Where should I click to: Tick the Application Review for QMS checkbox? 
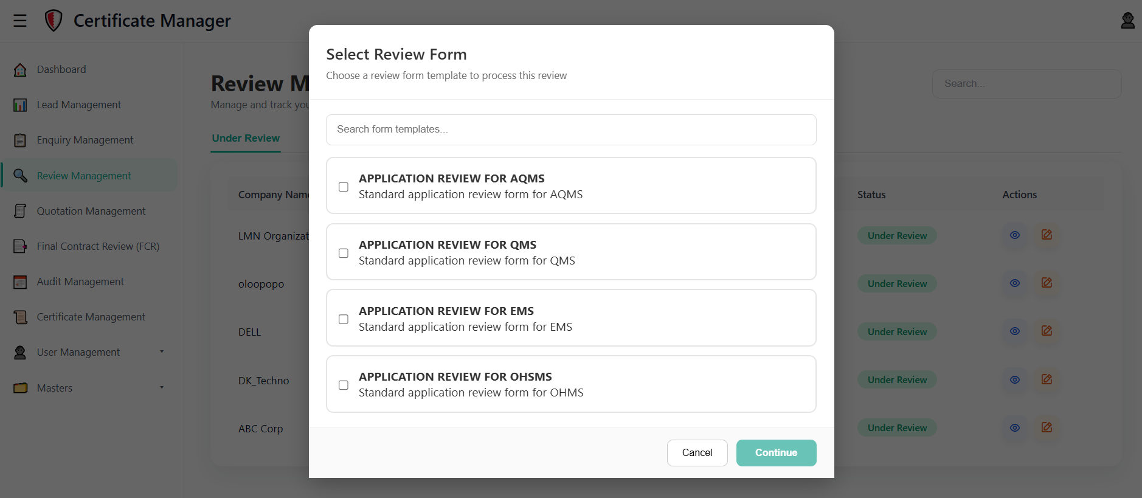click(344, 253)
